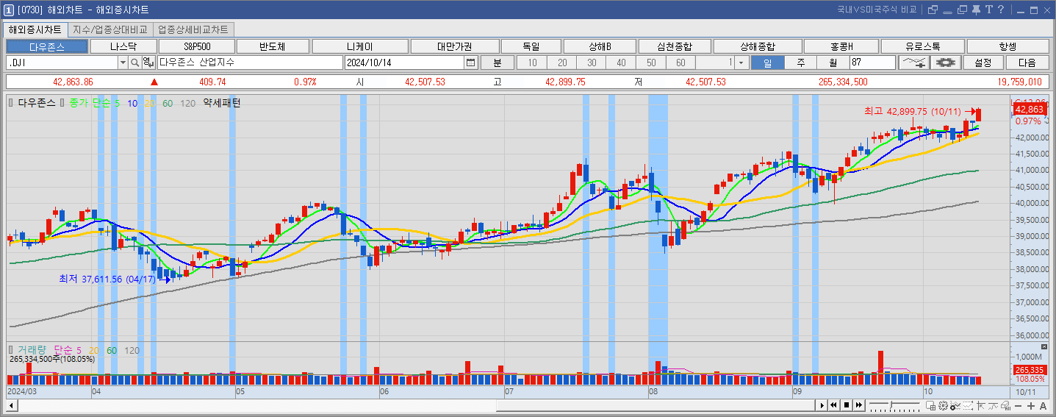Screen dimensions: 1056x417
Task: Switch to 업종상세비교차트 tab
Action: click(x=194, y=29)
